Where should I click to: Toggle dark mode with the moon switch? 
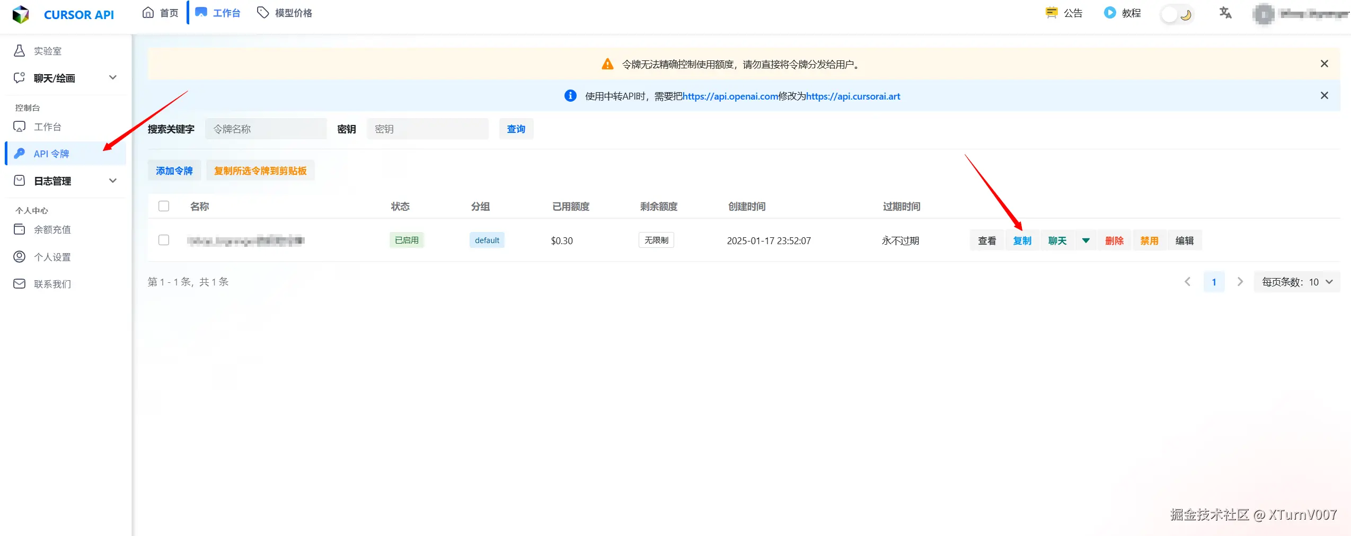[1177, 14]
